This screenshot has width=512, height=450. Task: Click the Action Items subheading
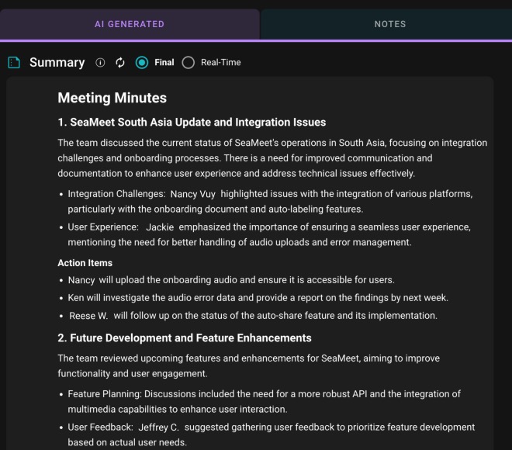click(85, 263)
